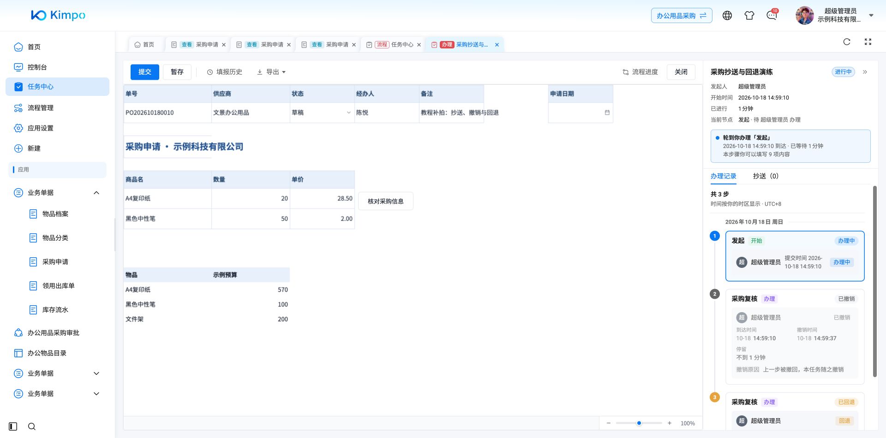The height and width of the screenshot is (438, 886).
Task: Open the sidebar search icon
Action: coord(32,426)
